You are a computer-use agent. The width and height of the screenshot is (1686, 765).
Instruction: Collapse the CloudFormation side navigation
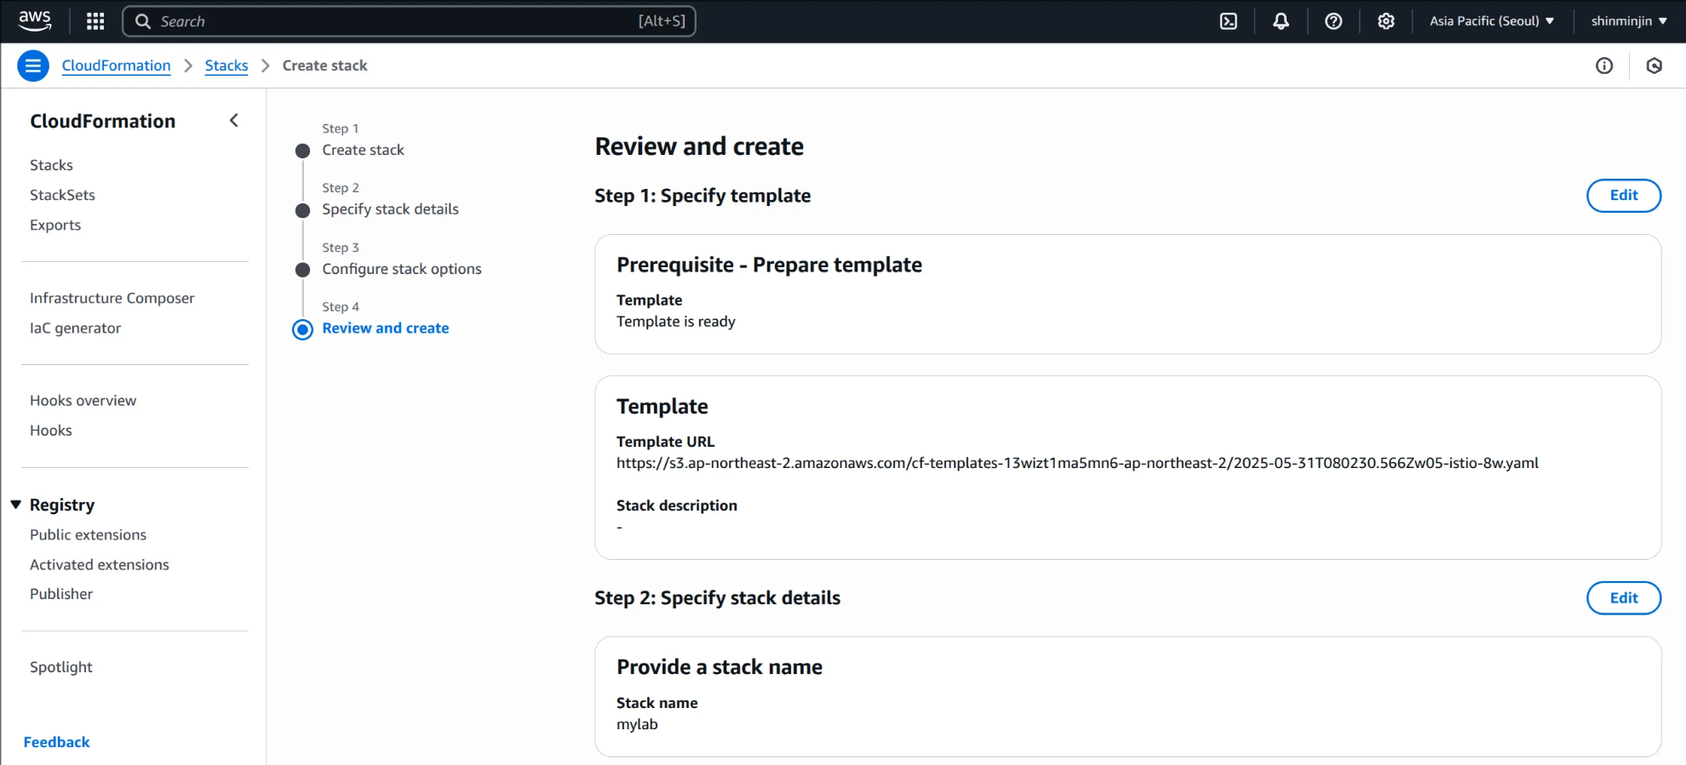click(x=234, y=121)
